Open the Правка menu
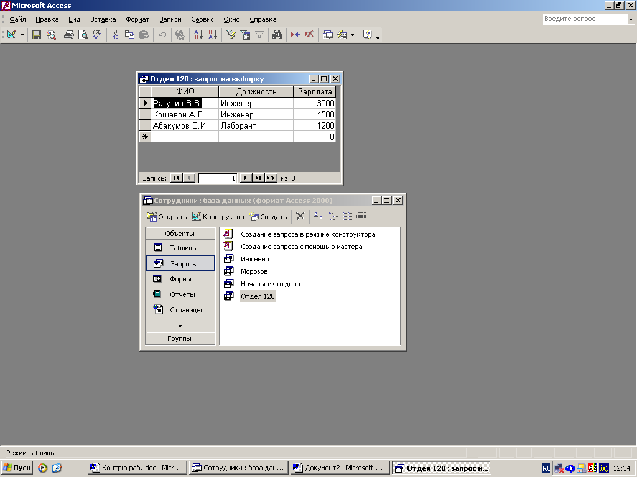Screen dimensions: 637x477 tap(47, 19)
